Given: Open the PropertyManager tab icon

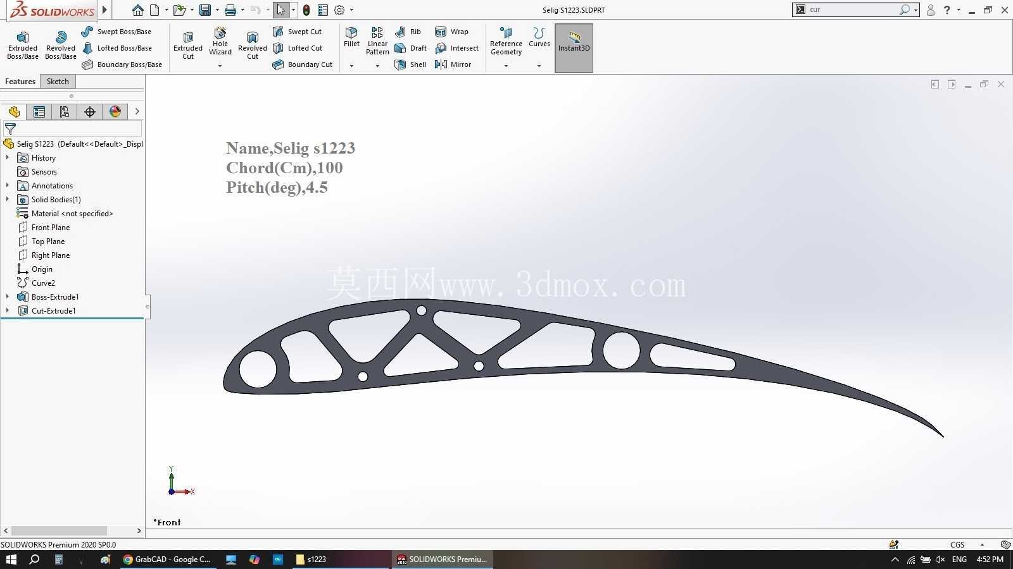Looking at the screenshot, I should [x=39, y=112].
